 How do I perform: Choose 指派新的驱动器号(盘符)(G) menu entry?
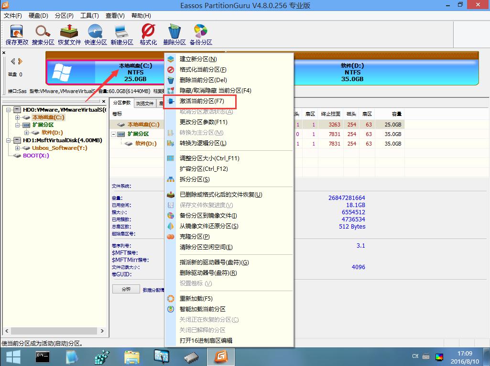click(229, 262)
